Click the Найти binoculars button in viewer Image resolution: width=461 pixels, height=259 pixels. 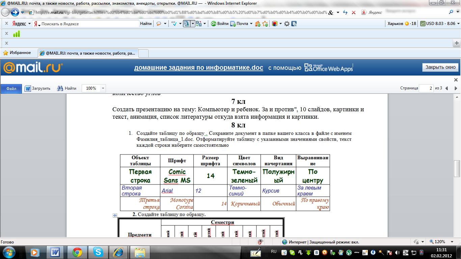(x=66, y=88)
